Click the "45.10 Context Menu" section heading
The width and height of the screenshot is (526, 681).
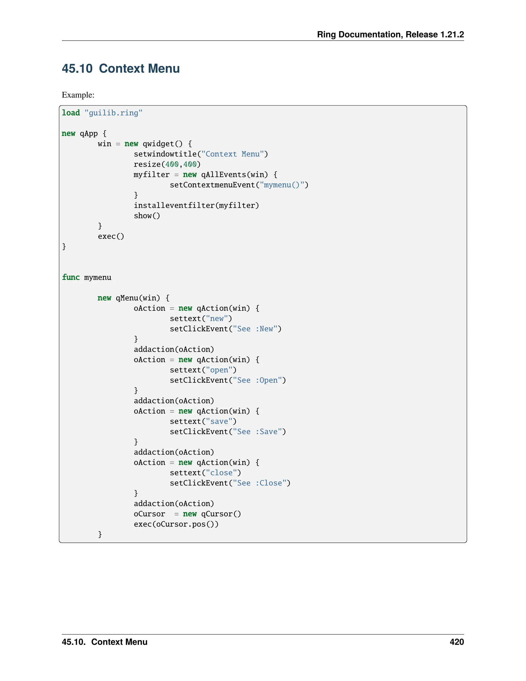tap(121, 69)
